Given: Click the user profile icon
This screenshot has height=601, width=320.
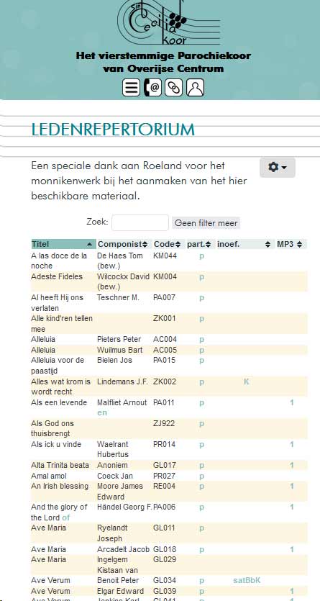Looking at the screenshot, I should [x=195, y=88].
